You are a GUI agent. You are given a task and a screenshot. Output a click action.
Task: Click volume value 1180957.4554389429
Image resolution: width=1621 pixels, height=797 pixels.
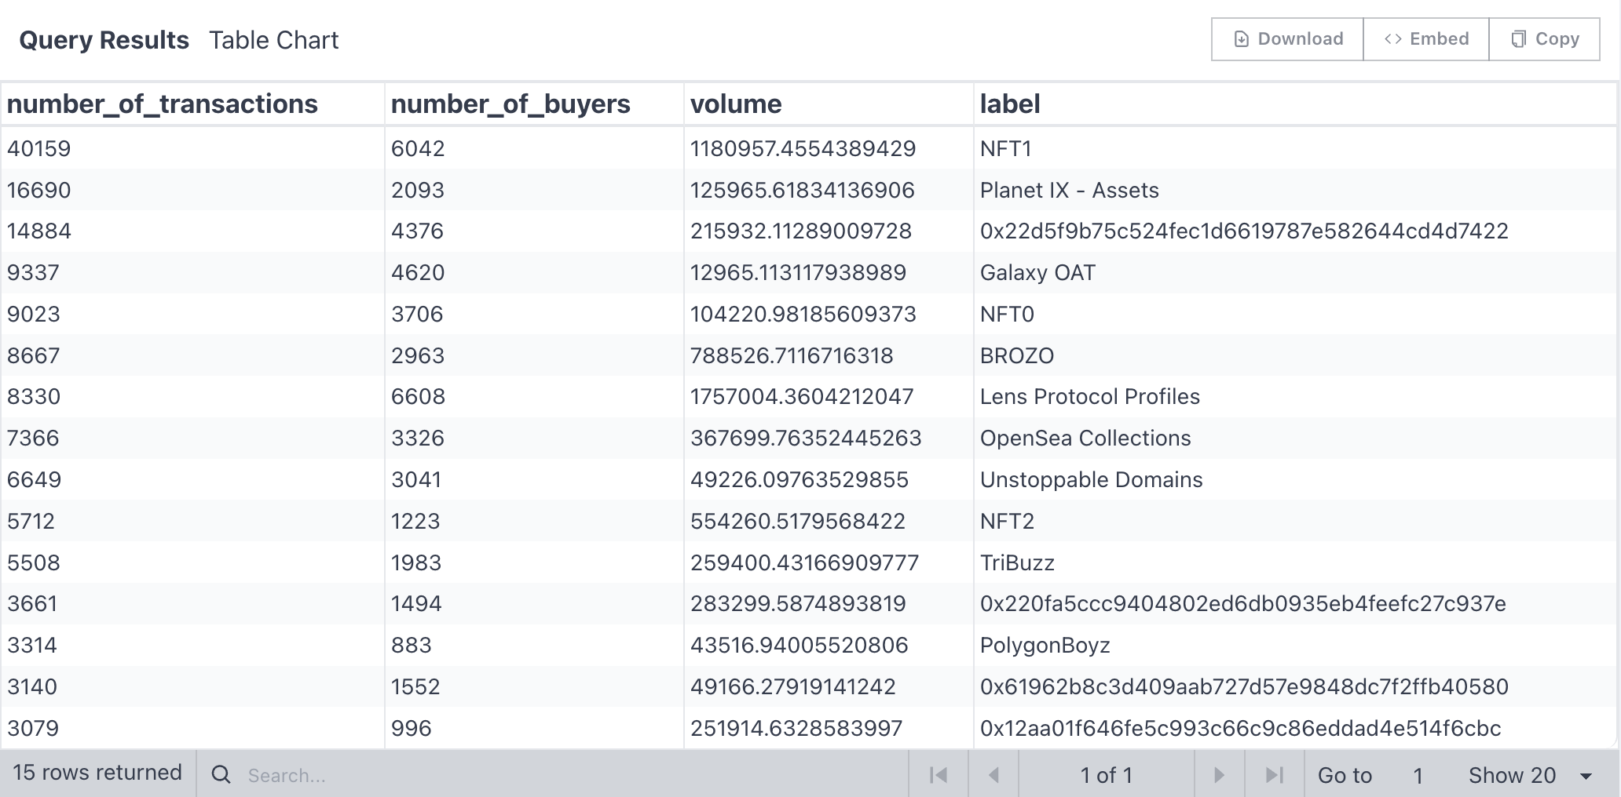[x=803, y=148]
